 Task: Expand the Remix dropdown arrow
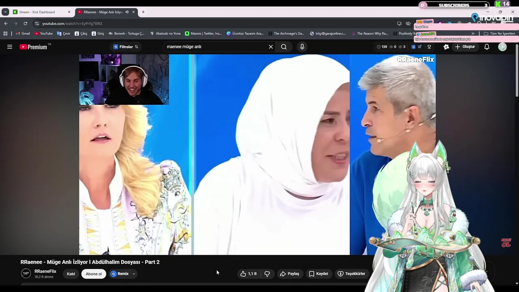pyautogui.click(x=134, y=274)
